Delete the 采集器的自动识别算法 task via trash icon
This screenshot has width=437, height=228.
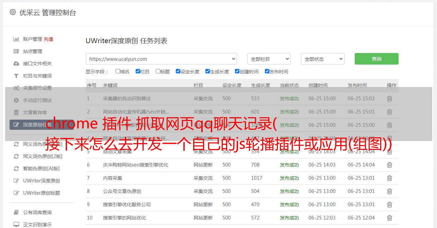pos(389,99)
